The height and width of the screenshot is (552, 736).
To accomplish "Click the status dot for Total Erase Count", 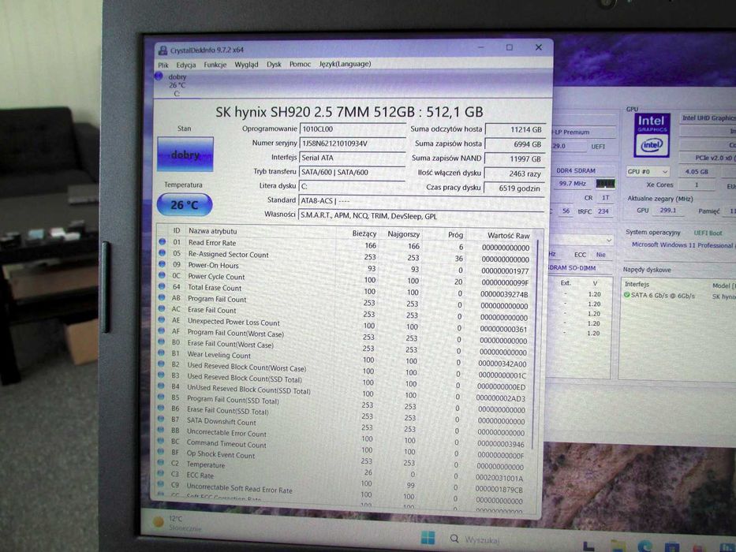I will point(162,286).
